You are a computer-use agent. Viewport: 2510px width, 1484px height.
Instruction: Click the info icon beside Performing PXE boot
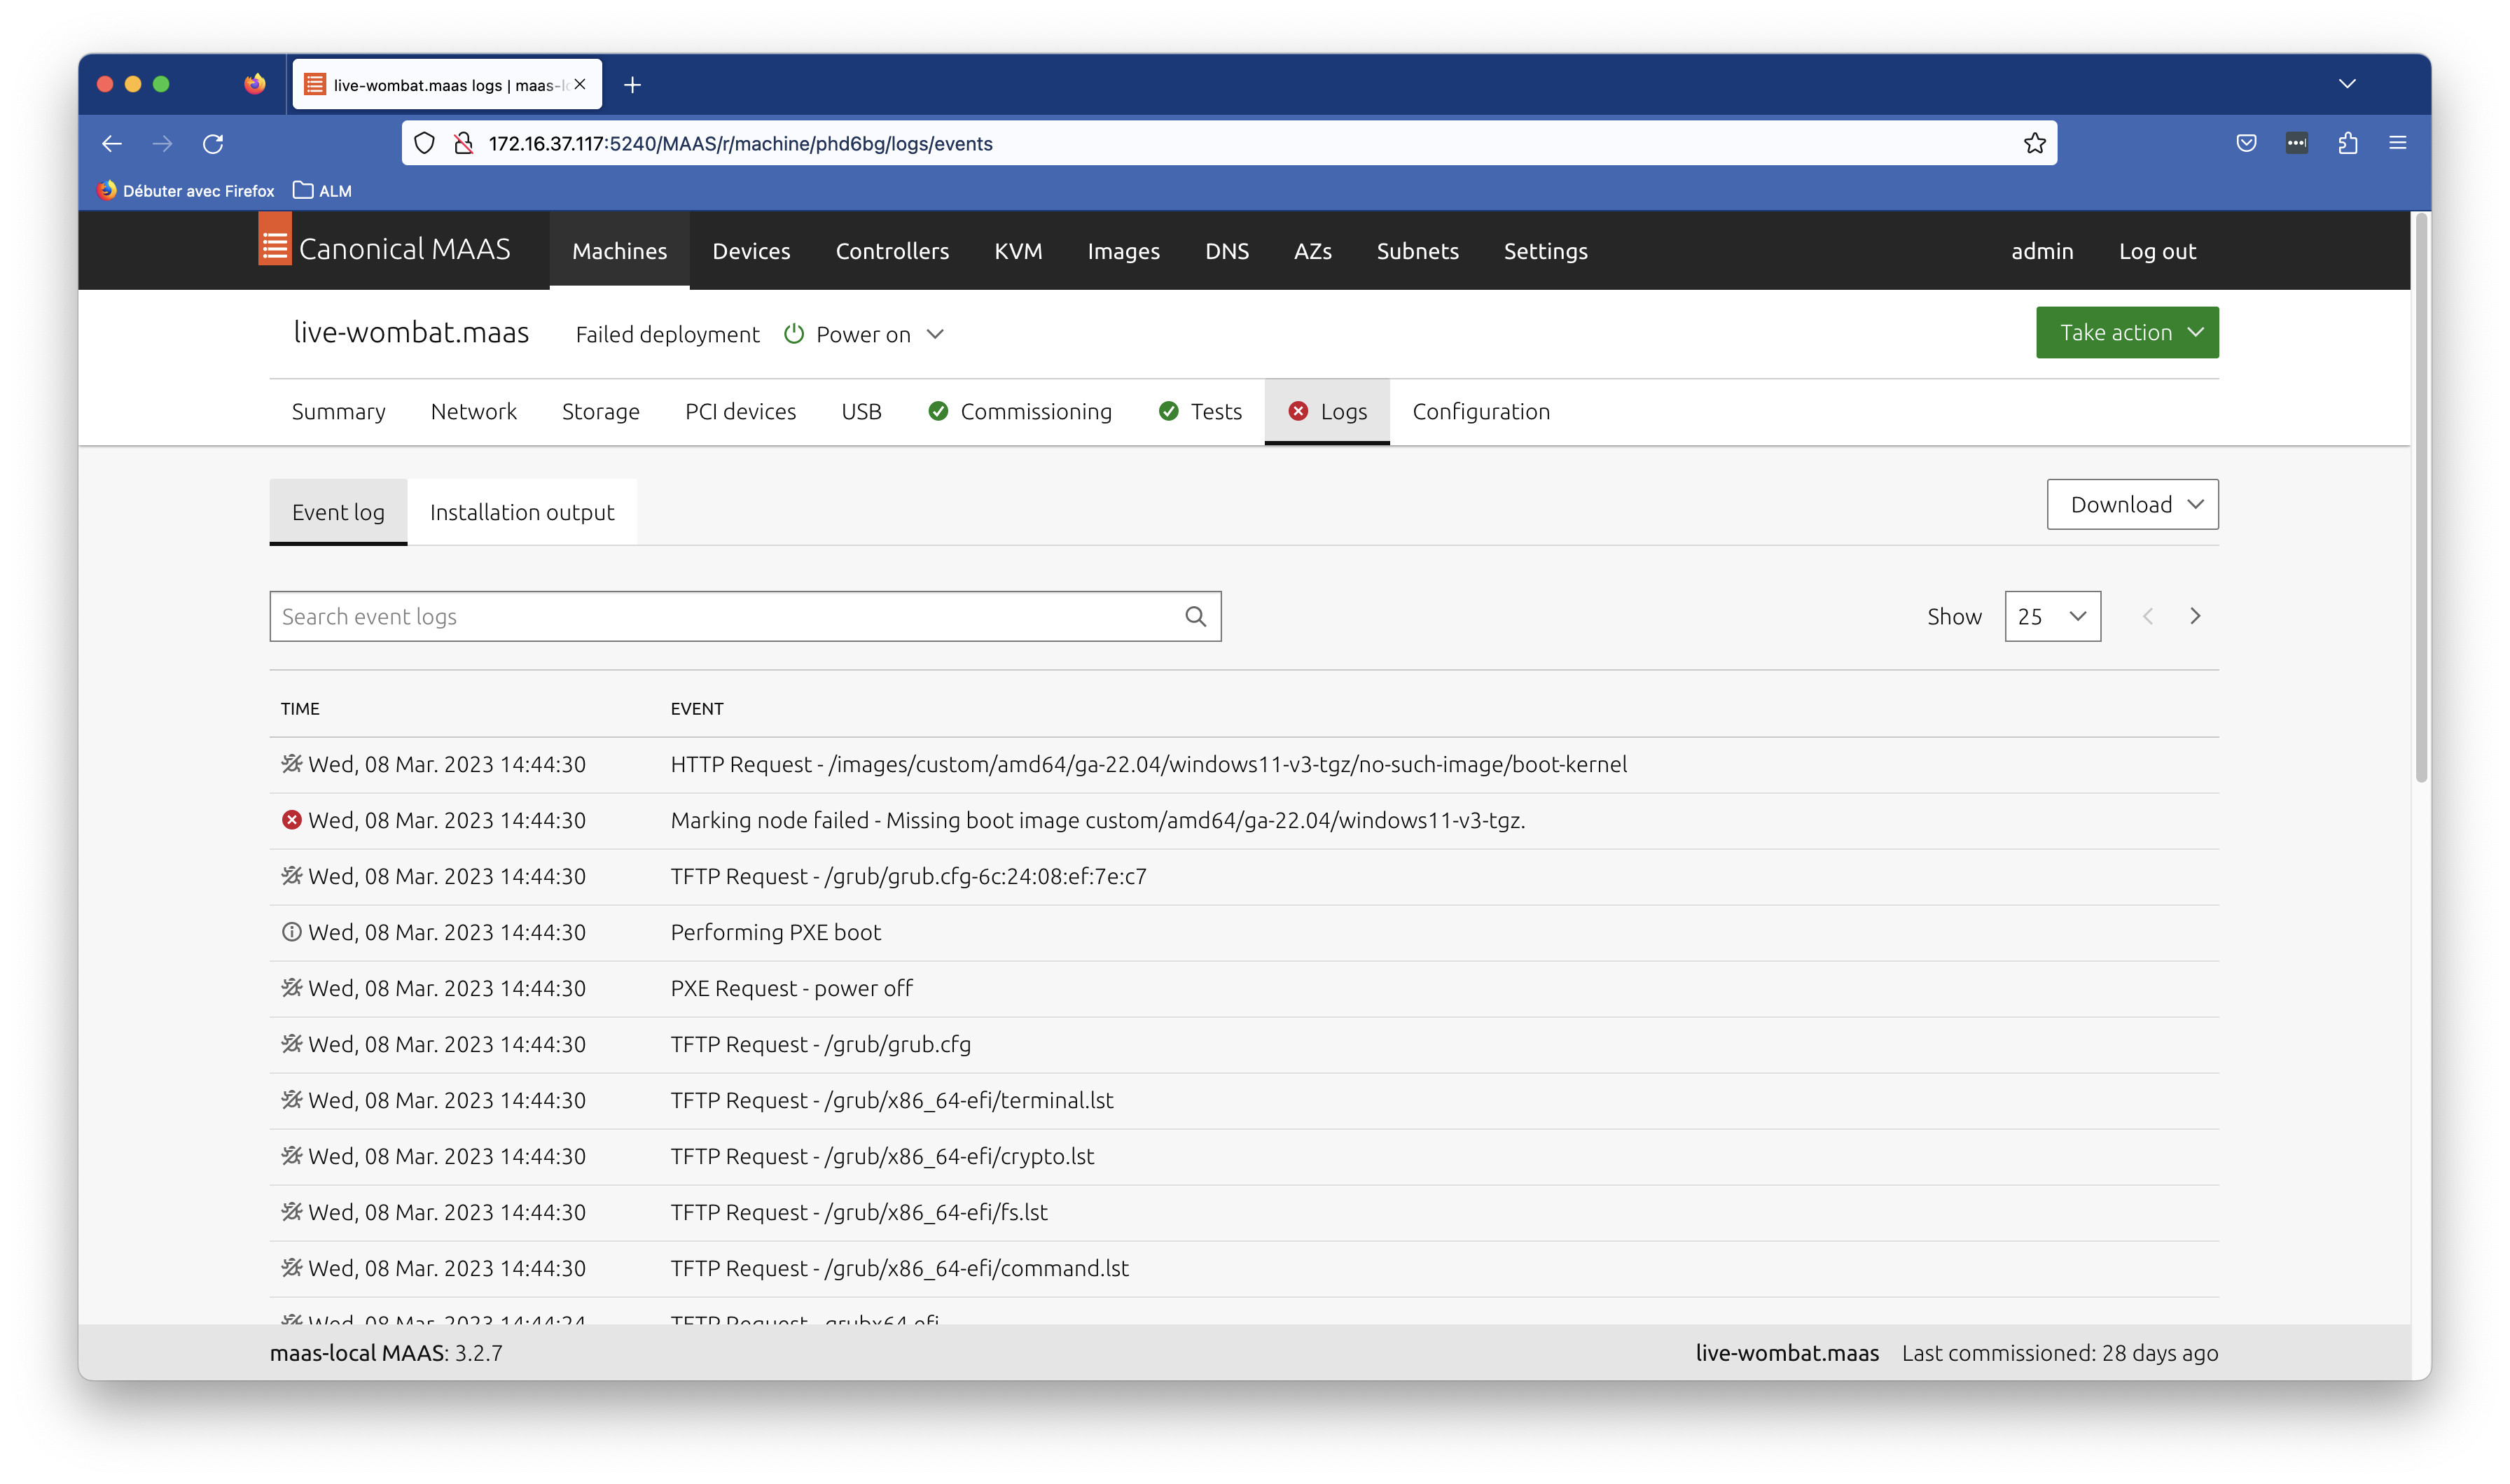[291, 932]
